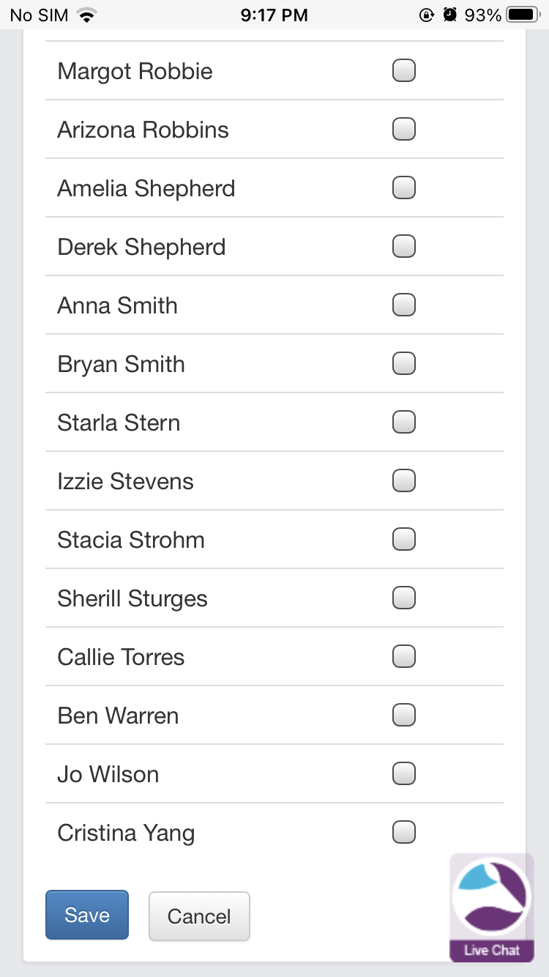
Task: Tap the rotation lock status icon
Action: pos(426,15)
